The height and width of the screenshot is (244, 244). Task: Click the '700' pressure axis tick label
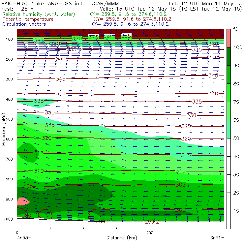point(9,159)
